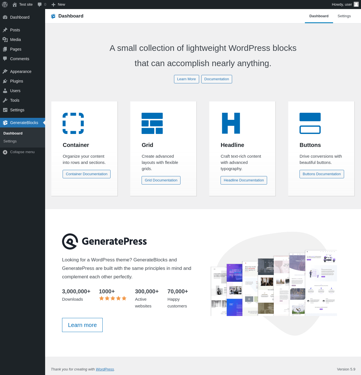The width and height of the screenshot is (361, 375).
Task: Click the Users person icon
Action: [5, 91]
